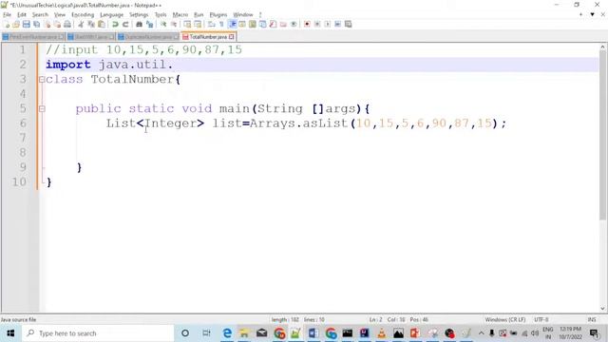The width and height of the screenshot is (608, 342).
Task: Toggle the indent guide toolbar button
Action: pos(232,24)
